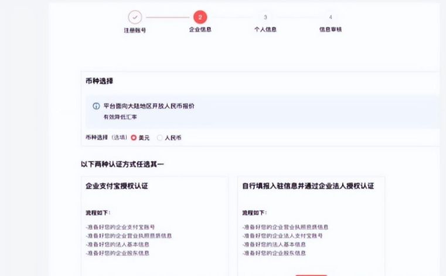Click 准备好您的企业支付宝账号 line
The width and height of the screenshot is (446, 276).
(x=120, y=227)
